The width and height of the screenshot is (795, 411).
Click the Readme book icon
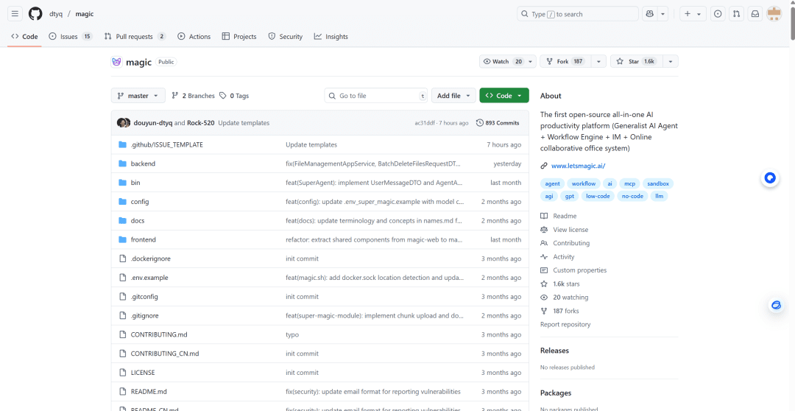pyautogui.click(x=544, y=216)
